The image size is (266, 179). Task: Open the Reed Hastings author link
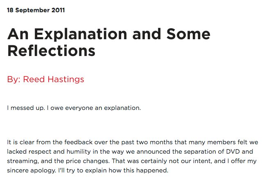54,79
